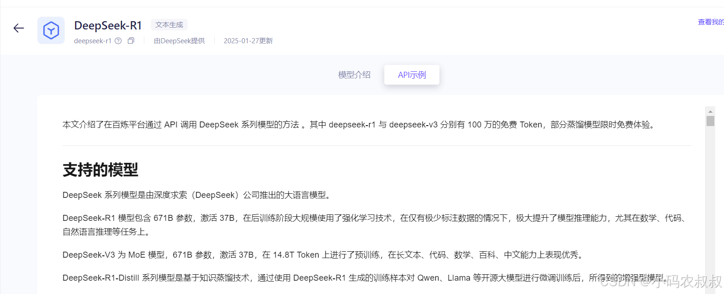Open the 查看我的 link
Image resolution: width=724 pixels, height=294 pixels.
711,22
